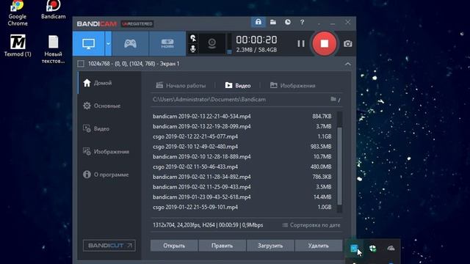Open Сортировка по дате sort option
This screenshot has height=264, width=470.
pos(311,225)
